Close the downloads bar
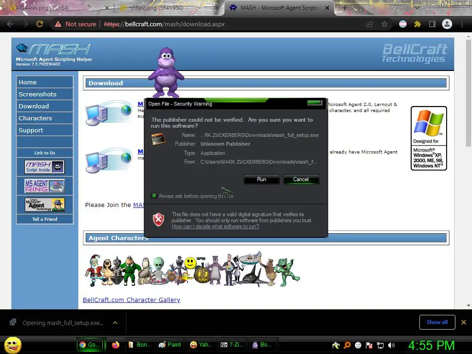The height and width of the screenshot is (354, 472). pyautogui.click(x=464, y=322)
